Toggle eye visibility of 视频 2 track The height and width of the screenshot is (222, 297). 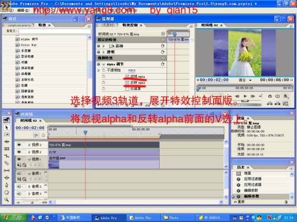[19, 152]
